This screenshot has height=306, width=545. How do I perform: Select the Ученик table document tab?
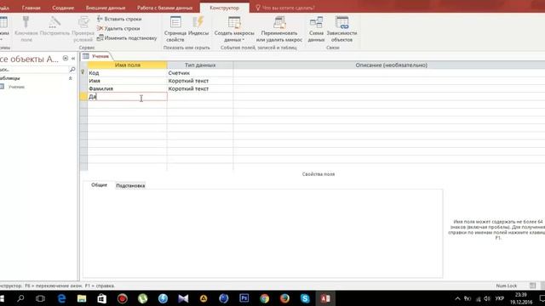coord(96,56)
